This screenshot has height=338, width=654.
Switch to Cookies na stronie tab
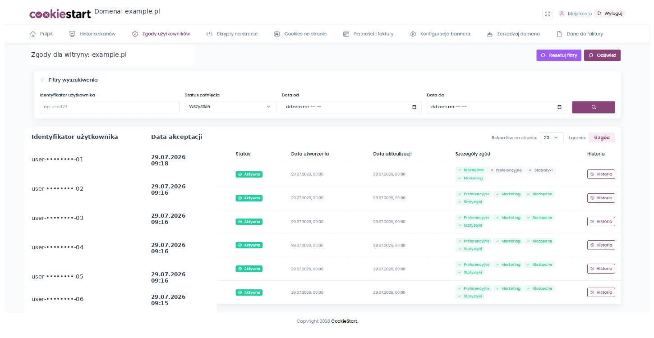300,34
